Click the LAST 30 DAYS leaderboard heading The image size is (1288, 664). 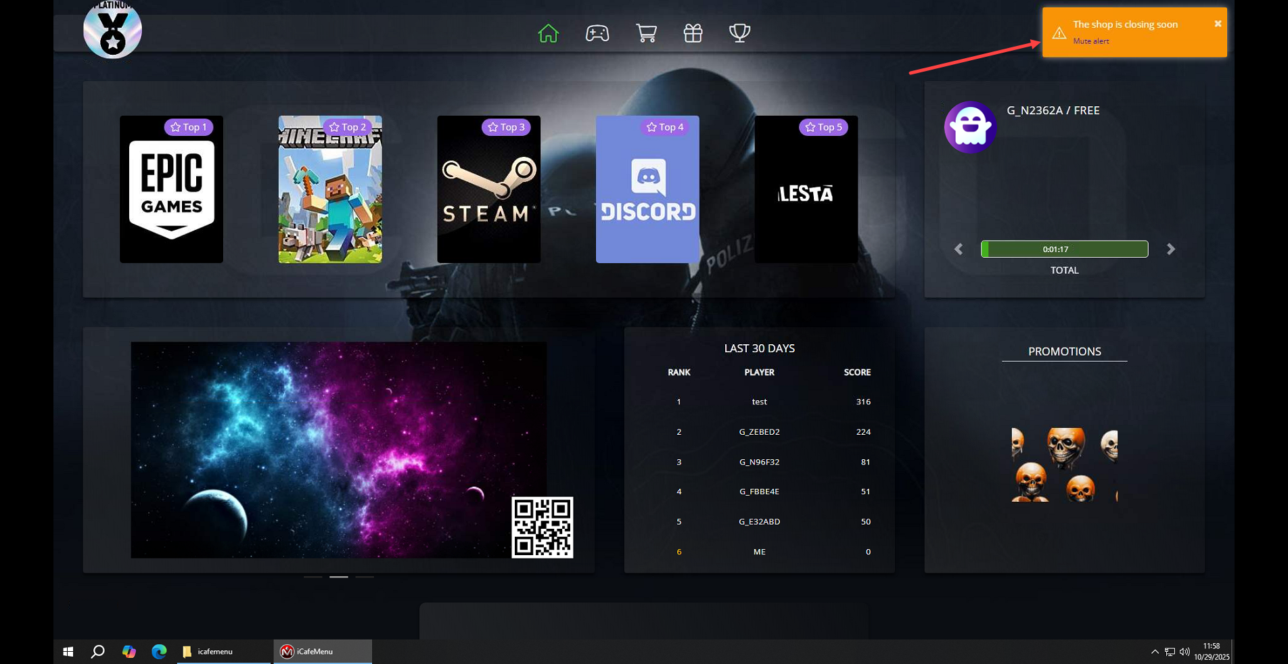pyautogui.click(x=759, y=348)
